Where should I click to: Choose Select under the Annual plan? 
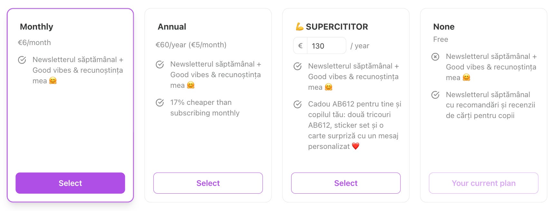click(x=208, y=183)
